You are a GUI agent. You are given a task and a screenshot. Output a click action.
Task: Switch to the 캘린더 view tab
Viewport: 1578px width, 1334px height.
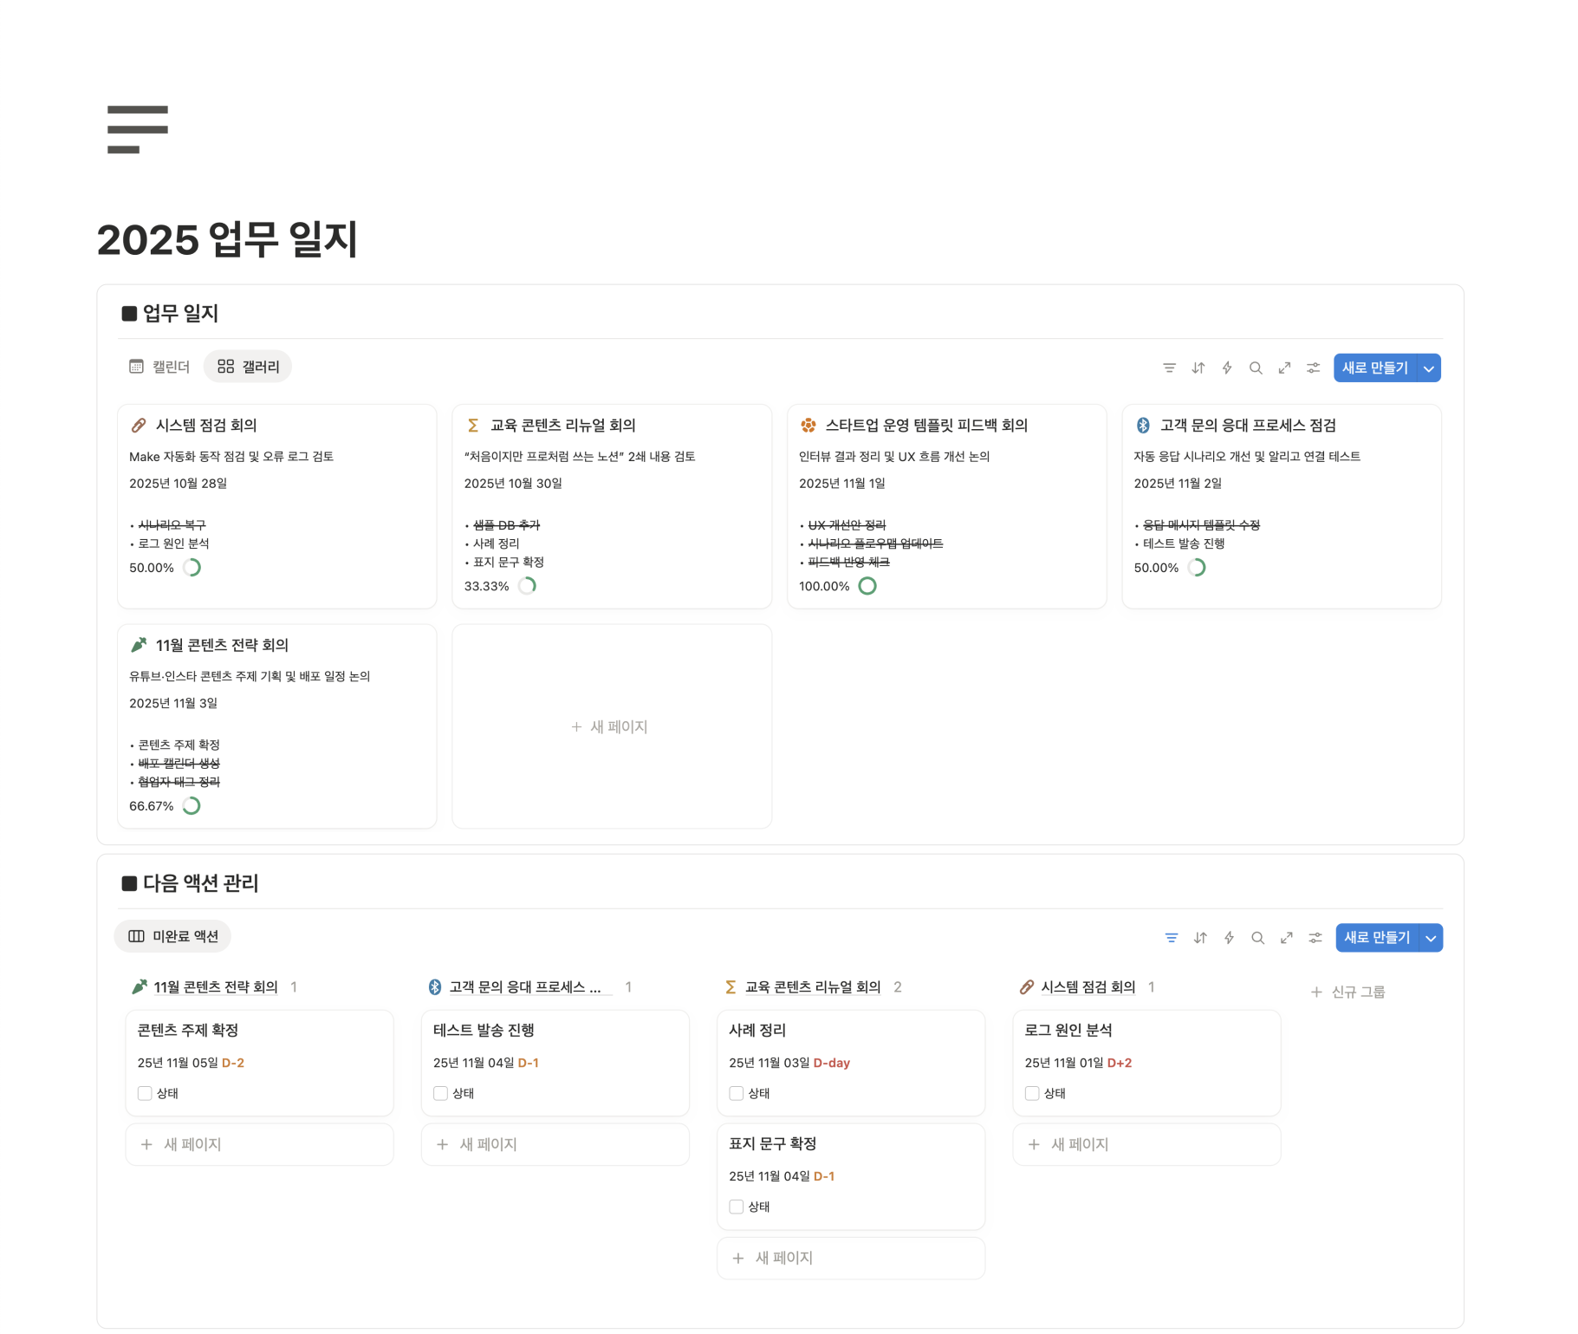point(159,367)
